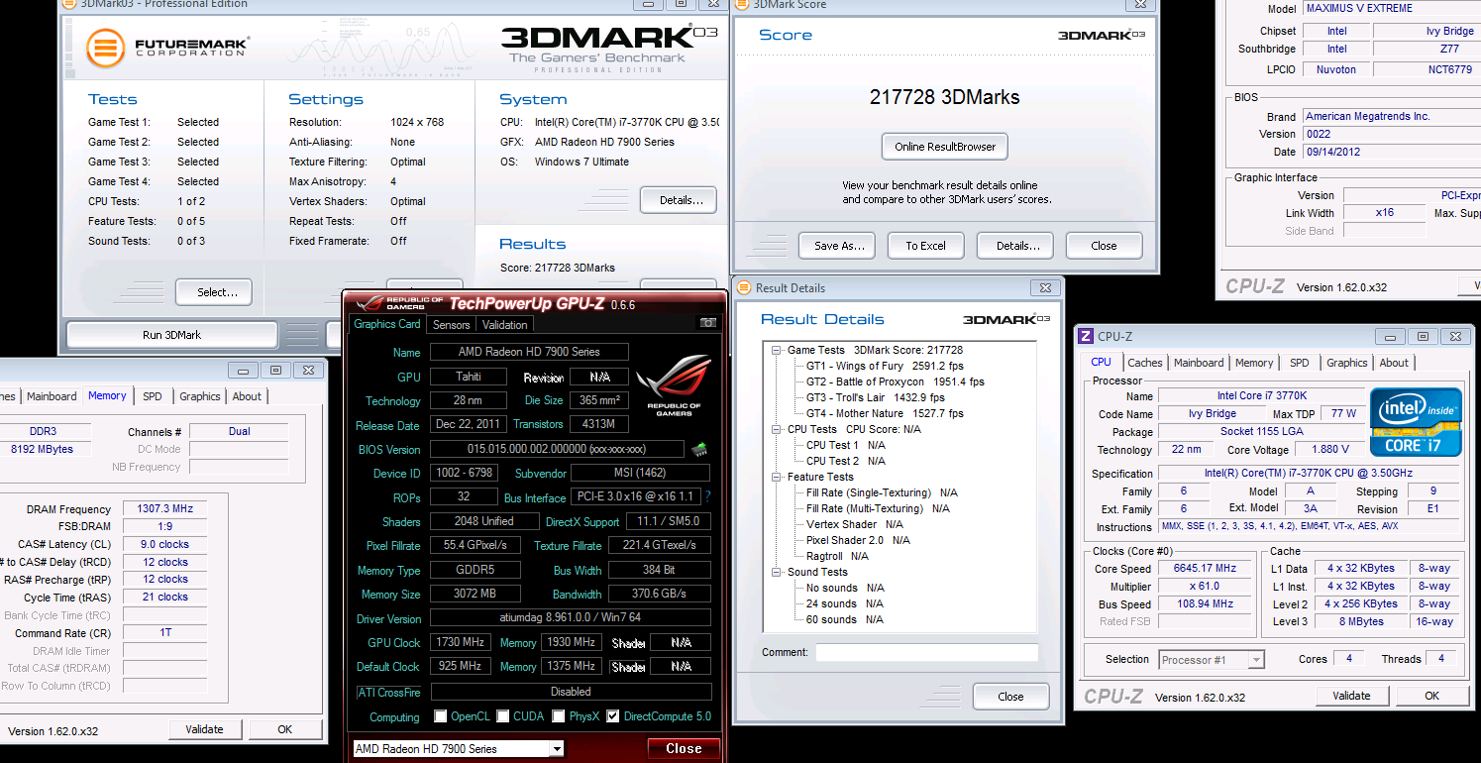Screen dimensions: 1481x763
Task: Click Validate in CPU-Z memory window
Action: point(204,729)
